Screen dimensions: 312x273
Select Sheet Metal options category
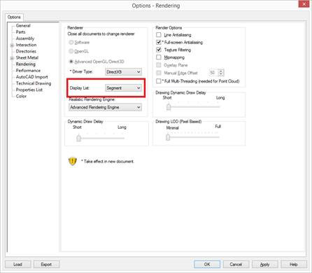point(27,57)
